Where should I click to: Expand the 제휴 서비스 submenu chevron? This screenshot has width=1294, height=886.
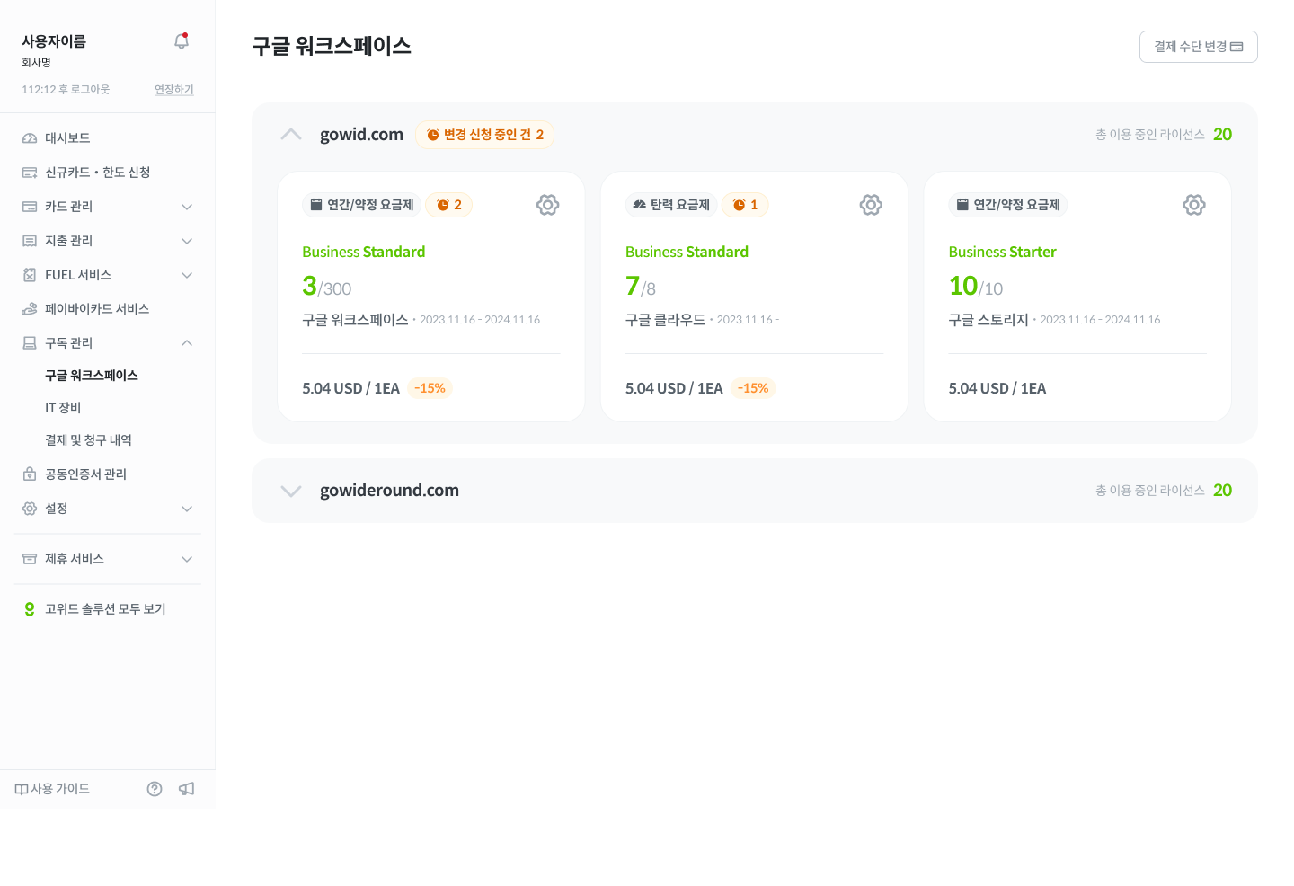click(x=187, y=559)
